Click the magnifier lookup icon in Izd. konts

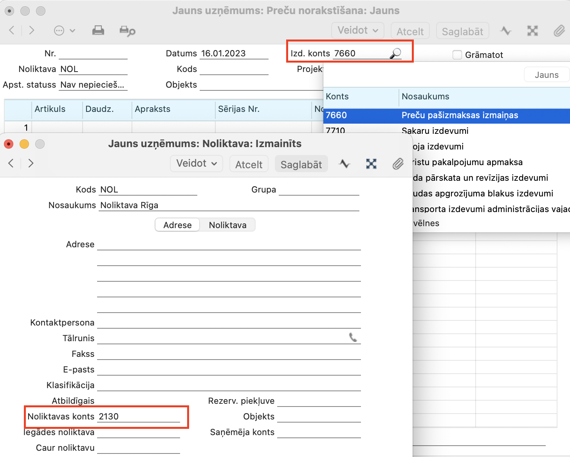click(395, 53)
